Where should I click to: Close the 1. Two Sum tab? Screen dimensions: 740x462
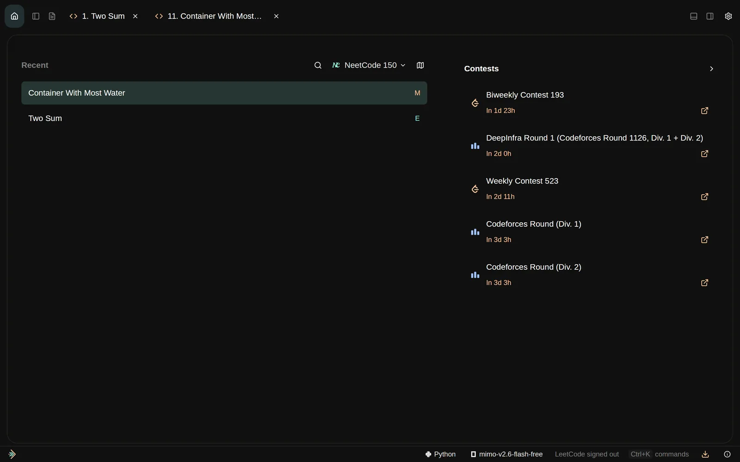click(x=135, y=16)
